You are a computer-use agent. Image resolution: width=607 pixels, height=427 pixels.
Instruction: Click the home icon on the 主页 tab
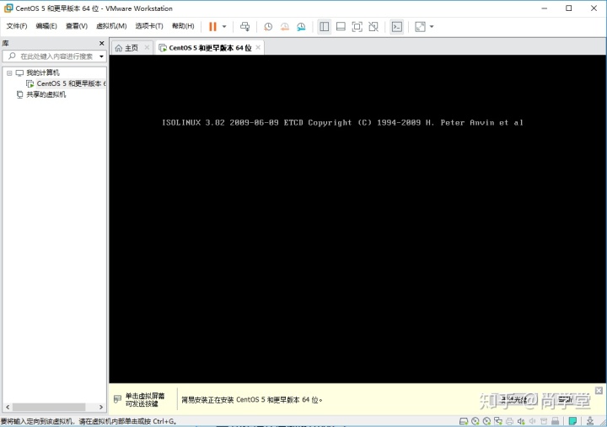point(119,48)
